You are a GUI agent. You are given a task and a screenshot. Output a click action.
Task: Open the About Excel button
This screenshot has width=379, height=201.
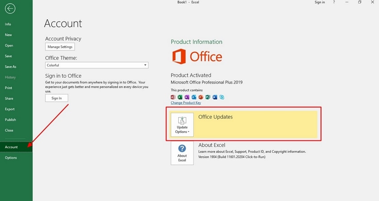[x=182, y=153]
